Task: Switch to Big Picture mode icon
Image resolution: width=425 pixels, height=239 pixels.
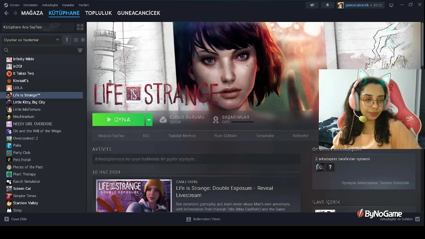Action: (x=391, y=5)
